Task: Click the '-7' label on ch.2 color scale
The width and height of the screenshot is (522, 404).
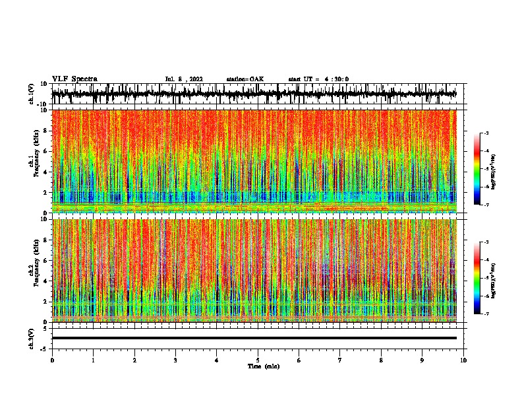Action: pos(486,314)
